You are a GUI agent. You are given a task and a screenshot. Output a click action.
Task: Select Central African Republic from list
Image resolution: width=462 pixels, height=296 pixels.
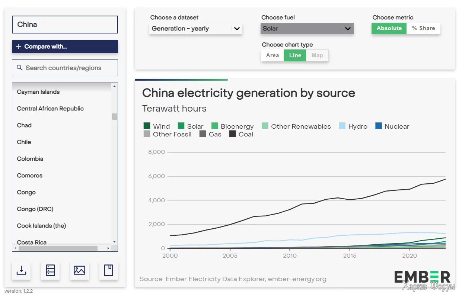(50, 109)
